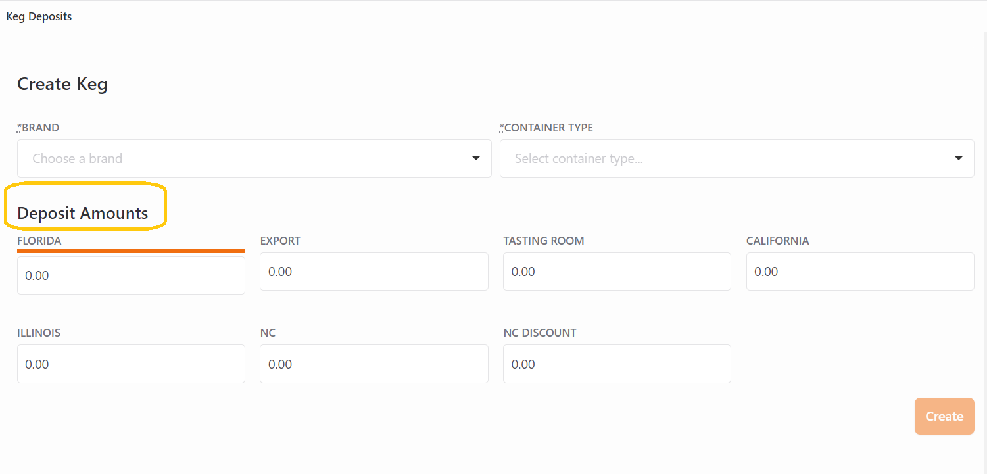Click the Illinois deposit input field
This screenshot has width=987, height=474.
tap(131, 364)
